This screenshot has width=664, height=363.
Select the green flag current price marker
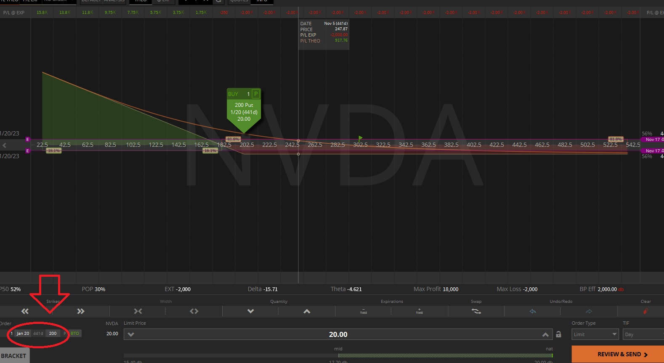pos(361,138)
